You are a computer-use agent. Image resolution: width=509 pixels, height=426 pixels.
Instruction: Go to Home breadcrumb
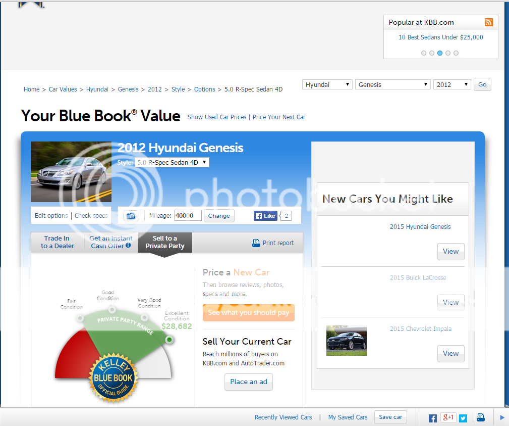click(x=31, y=89)
